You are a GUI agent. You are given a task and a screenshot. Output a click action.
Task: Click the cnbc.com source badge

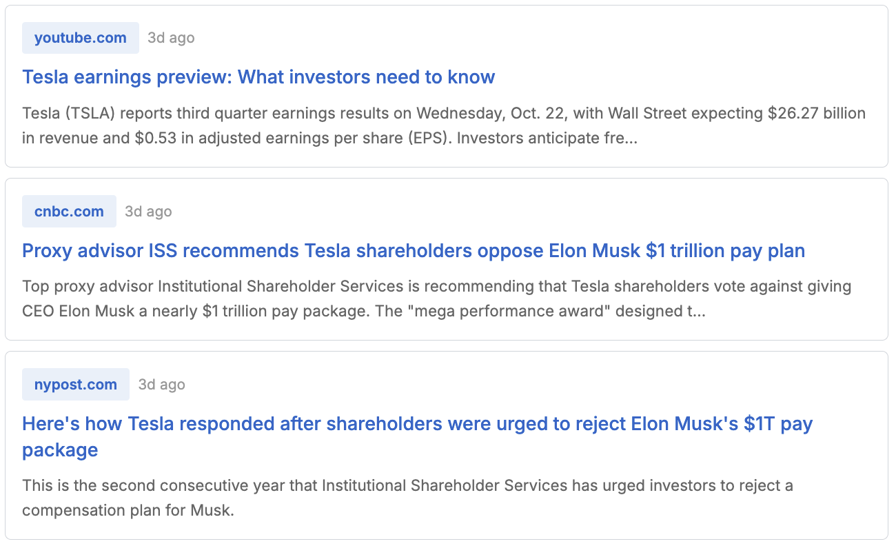pos(69,212)
